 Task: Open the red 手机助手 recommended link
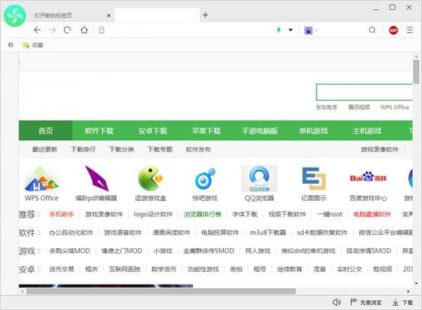pos(61,214)
